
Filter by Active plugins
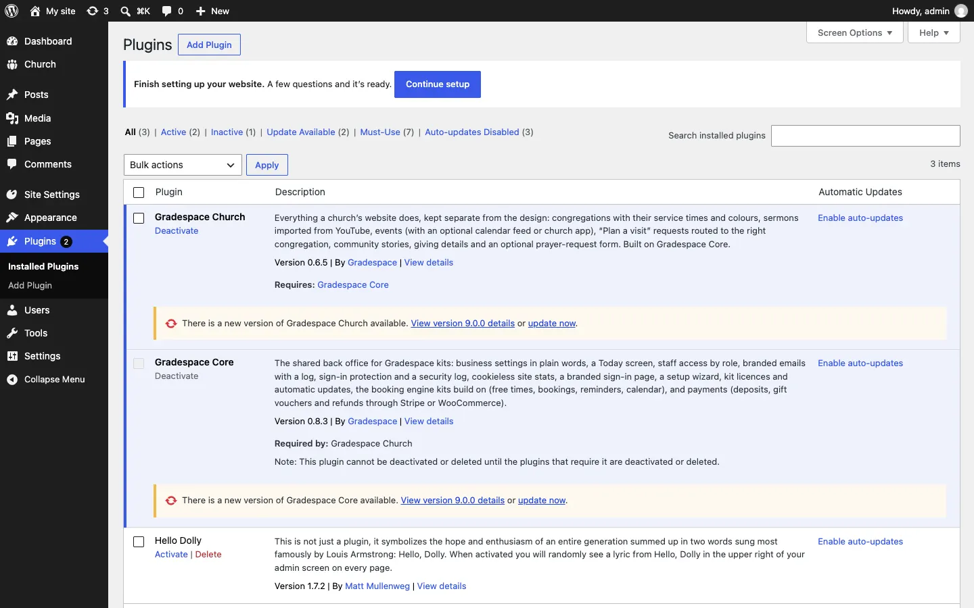[x=173, y=132]
